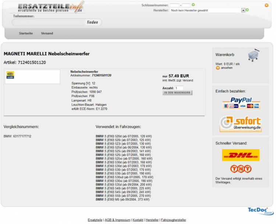Click the BMW 5 (E60) 520d entry
Viewport: 276px width, 224px height.
(124, 136)
